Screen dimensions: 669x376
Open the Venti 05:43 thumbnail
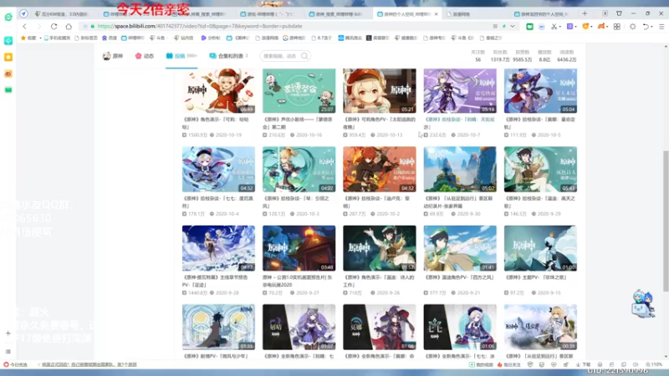pyautogui.click(x=540, y=170)
